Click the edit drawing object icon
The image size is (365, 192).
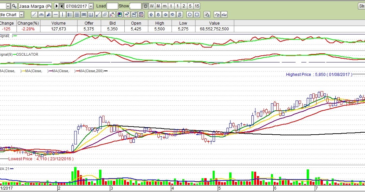pyautogui.click(x=134, y=15)
